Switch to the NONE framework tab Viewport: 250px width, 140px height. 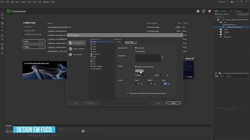click(x=119, y=42)
